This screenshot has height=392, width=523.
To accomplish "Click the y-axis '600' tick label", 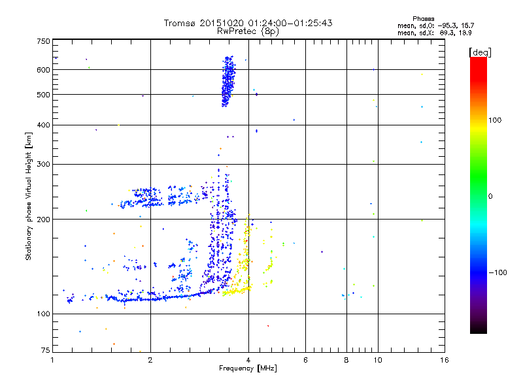I will click(x=43, y=70).
